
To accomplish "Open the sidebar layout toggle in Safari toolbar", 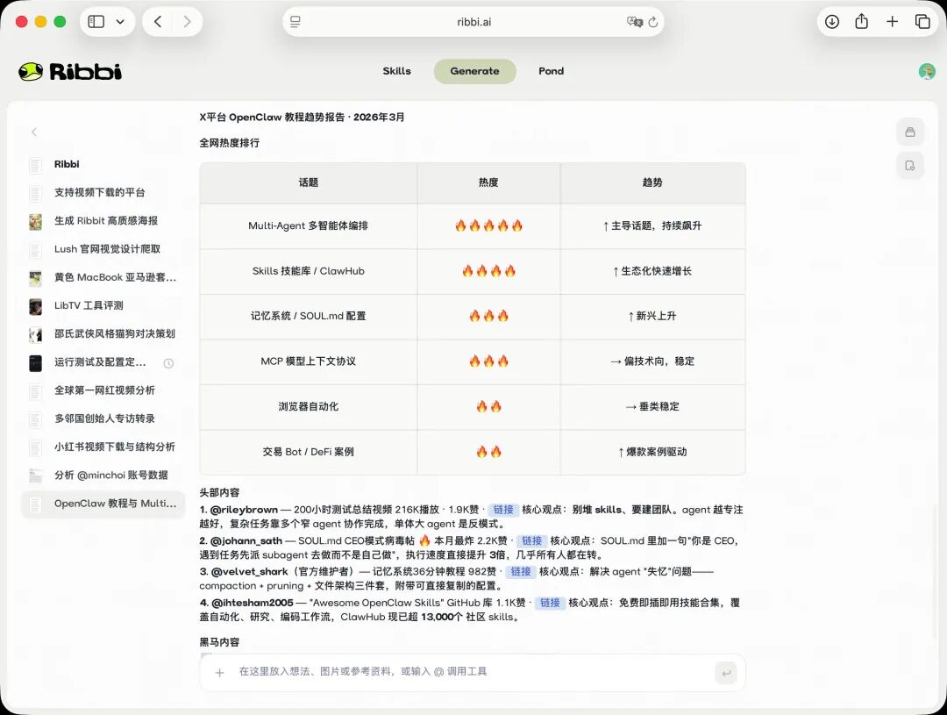I will (x=95, y=21).
